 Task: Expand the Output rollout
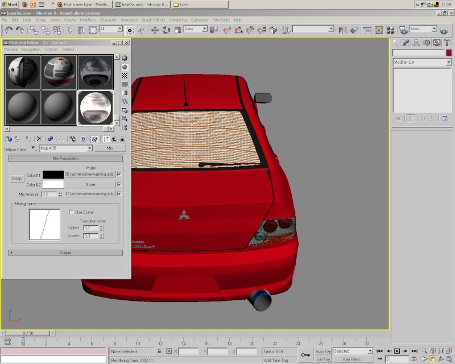tap(65, 253)
